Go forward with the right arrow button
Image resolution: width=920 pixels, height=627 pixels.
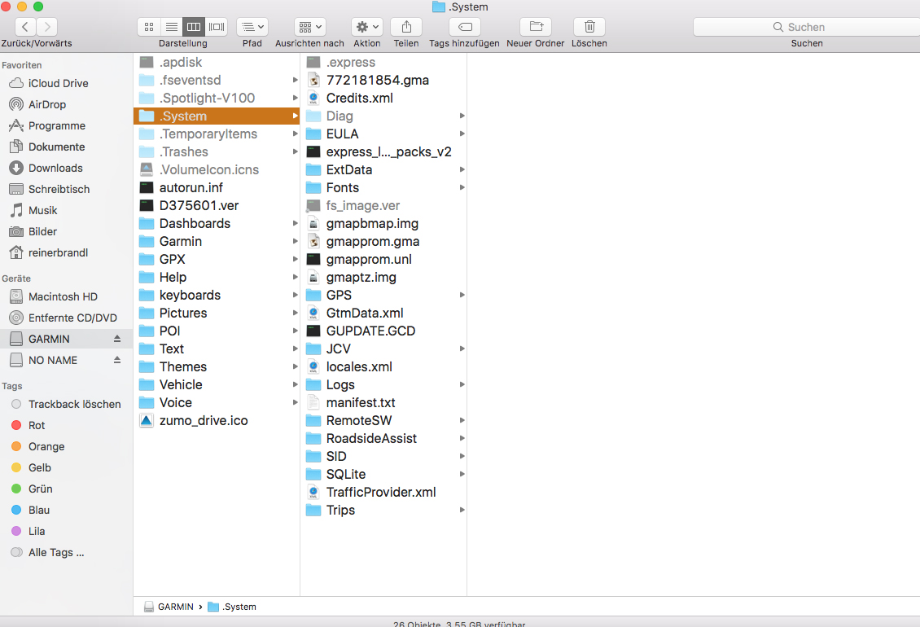coord(47,26)
